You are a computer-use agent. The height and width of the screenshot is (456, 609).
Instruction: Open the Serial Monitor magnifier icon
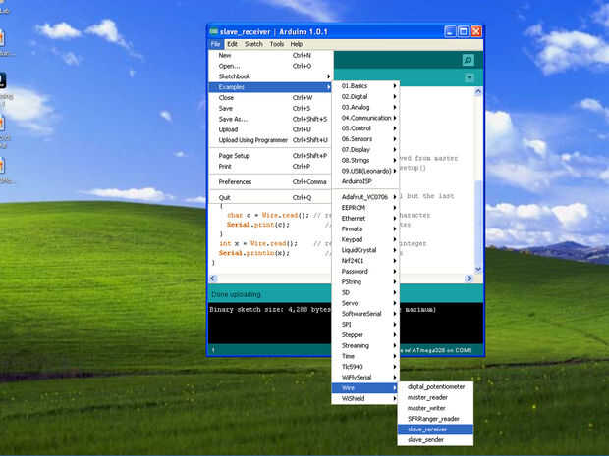point(468,60)
